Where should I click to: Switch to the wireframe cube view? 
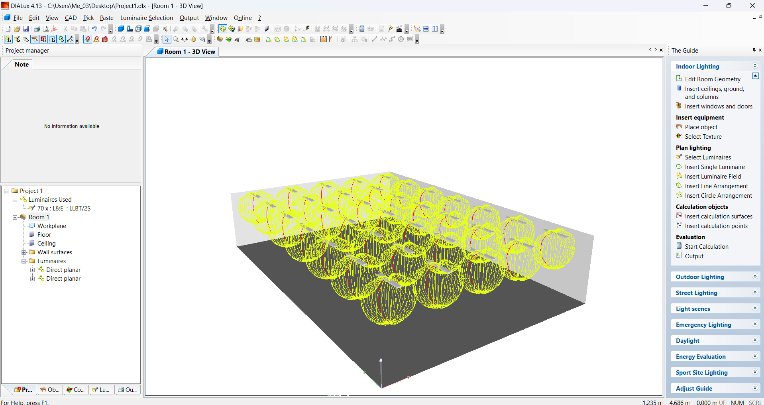138,29
